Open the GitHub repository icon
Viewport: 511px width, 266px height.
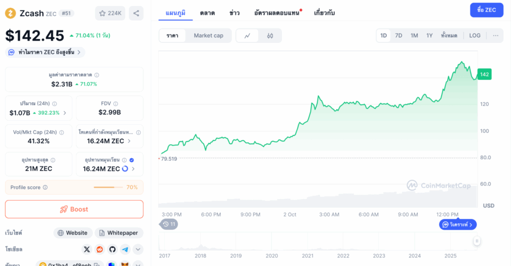click(112, 249)
